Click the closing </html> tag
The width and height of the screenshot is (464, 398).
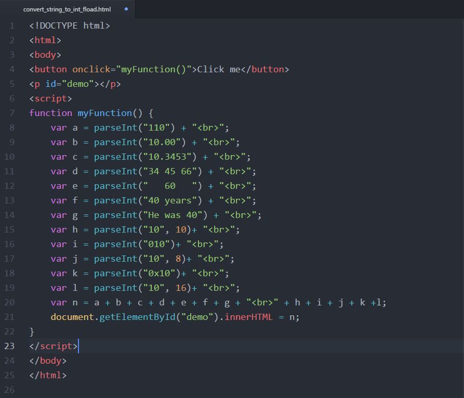48,375
